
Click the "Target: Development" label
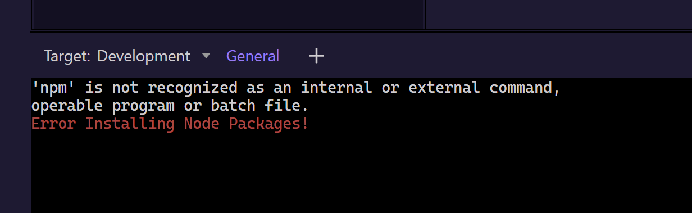point(117,56)
